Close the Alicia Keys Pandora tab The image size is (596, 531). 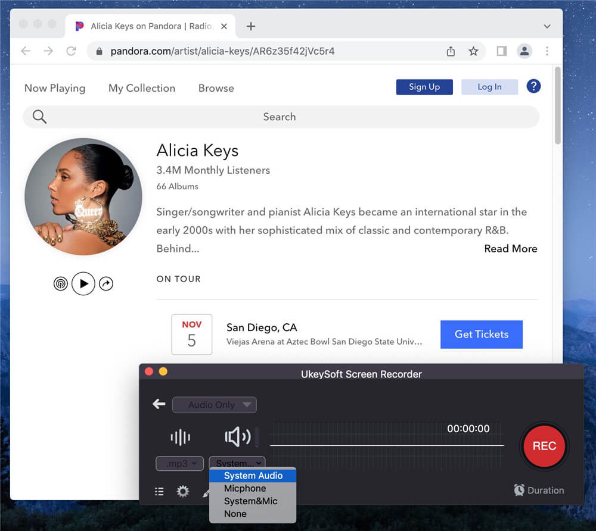tap(224, 26)
